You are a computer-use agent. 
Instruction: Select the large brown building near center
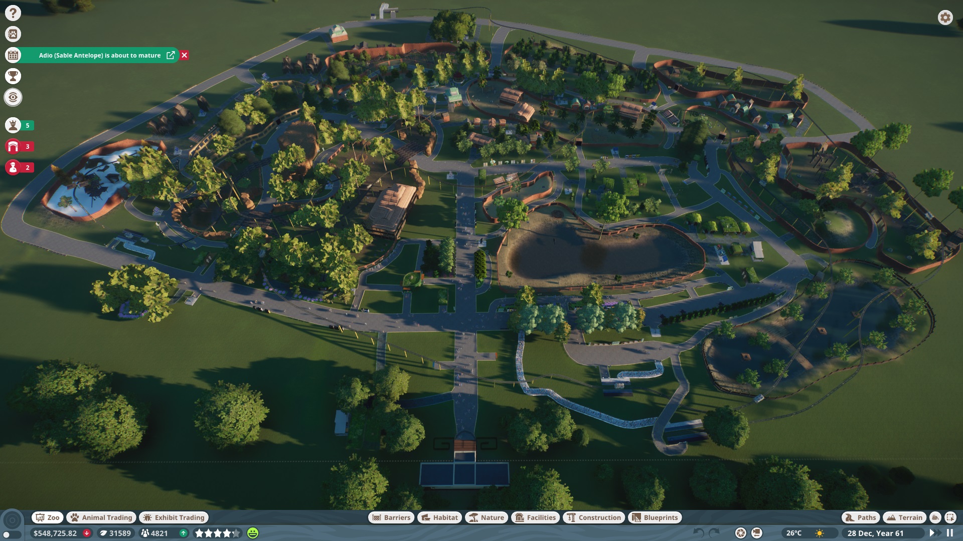(x=392, y=210)
